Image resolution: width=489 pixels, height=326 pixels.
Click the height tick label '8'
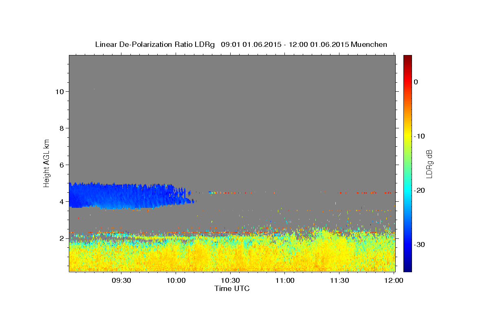[x=62, y=128]
